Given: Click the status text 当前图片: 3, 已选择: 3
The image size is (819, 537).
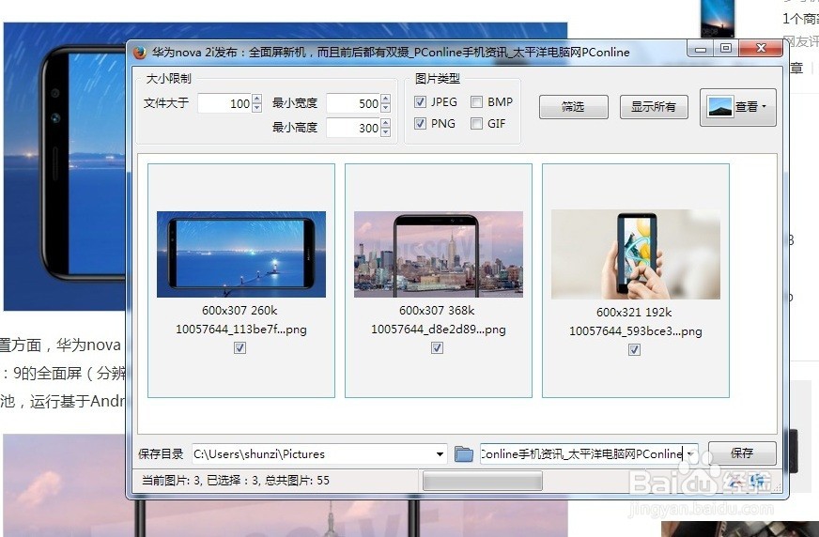Looking at the screenshot, I should coord(201,480).
